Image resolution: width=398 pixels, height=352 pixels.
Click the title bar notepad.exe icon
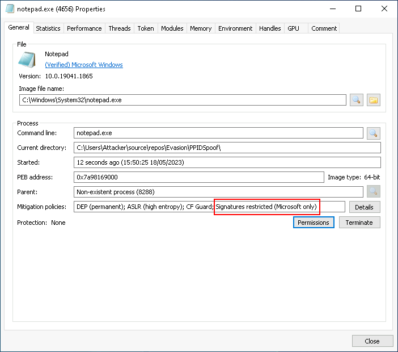click(10, 9)
